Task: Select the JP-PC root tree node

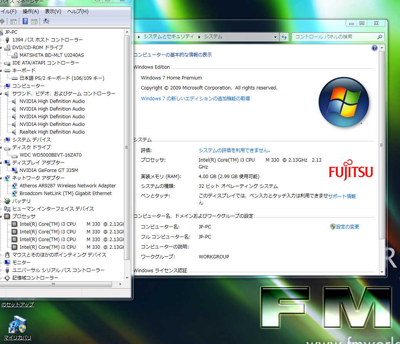Action: pyautogui.click(x=11, y=32)
